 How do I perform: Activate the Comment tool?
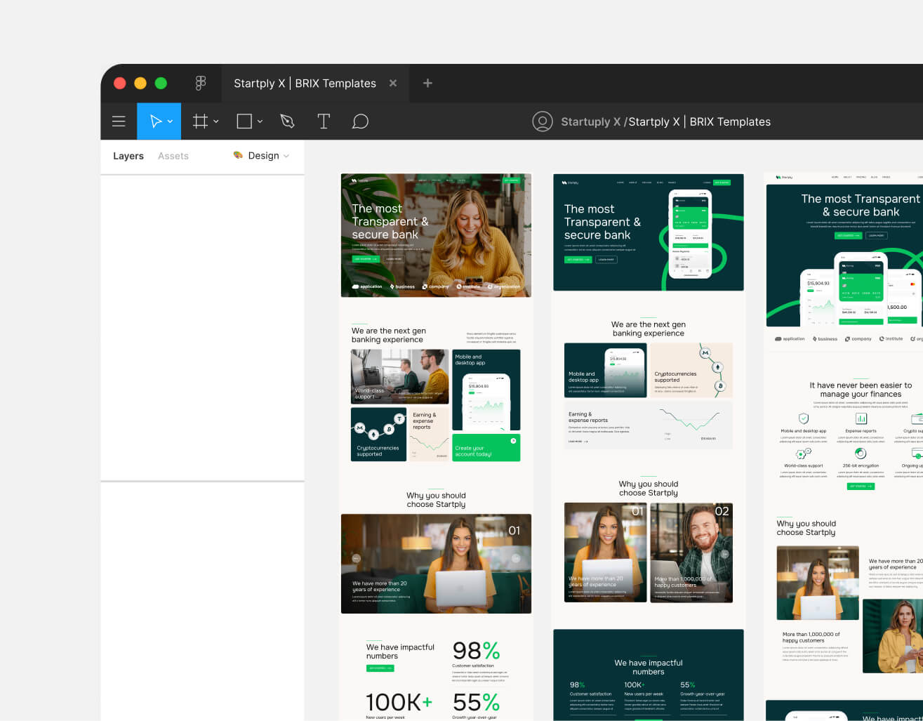tap(360, 121)
